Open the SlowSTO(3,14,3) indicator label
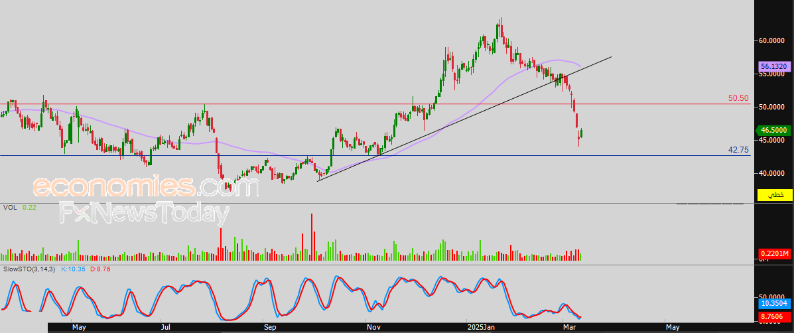794x333 pixels. coord(29,269)
